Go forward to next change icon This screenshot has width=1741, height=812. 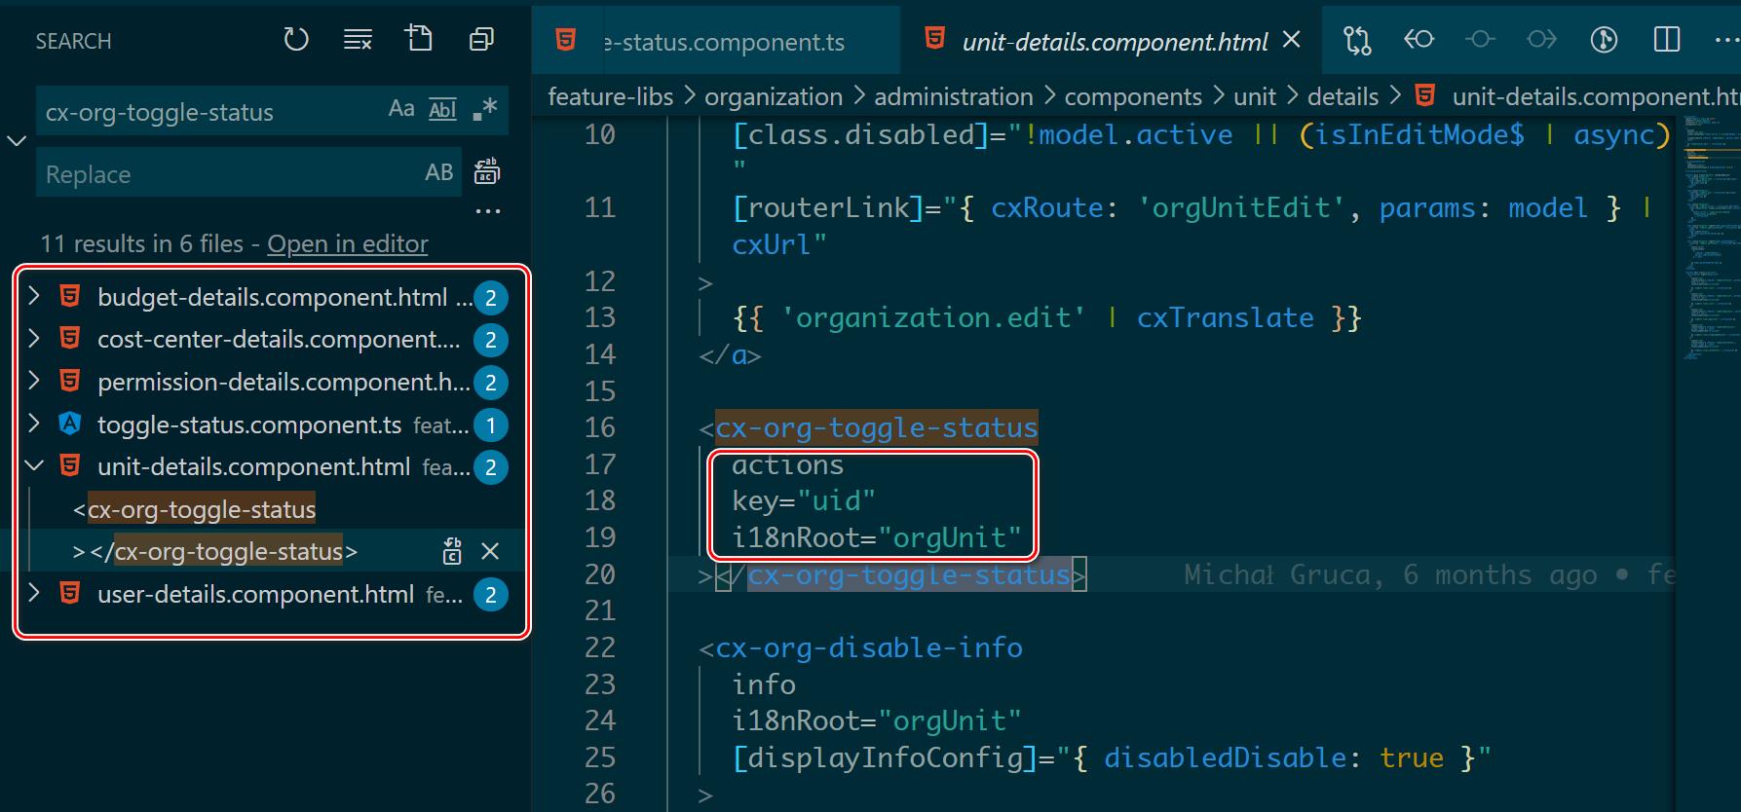tap(1541, 40)
